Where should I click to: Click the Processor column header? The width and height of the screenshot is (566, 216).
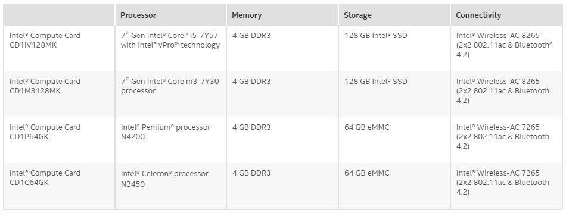click(138, 15)
